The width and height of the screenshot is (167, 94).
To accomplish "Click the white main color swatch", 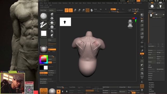I will [46, 68].
